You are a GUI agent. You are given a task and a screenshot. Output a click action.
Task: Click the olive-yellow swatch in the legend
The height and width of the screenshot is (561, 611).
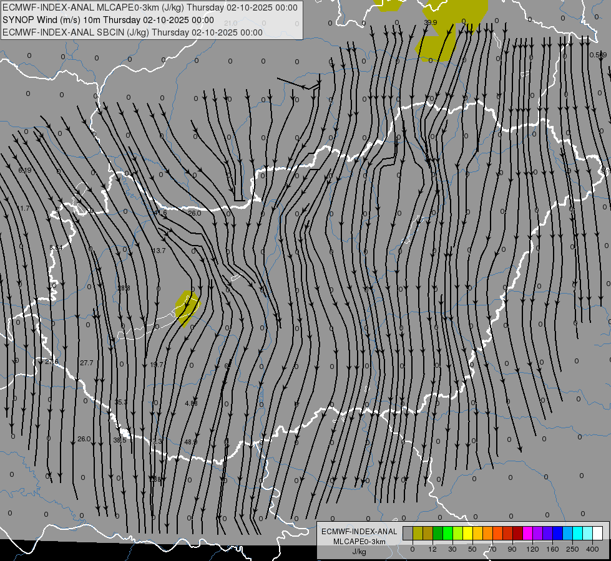pos(418,533)
